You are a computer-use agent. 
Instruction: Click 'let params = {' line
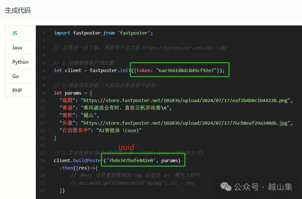tap(73, 93)
